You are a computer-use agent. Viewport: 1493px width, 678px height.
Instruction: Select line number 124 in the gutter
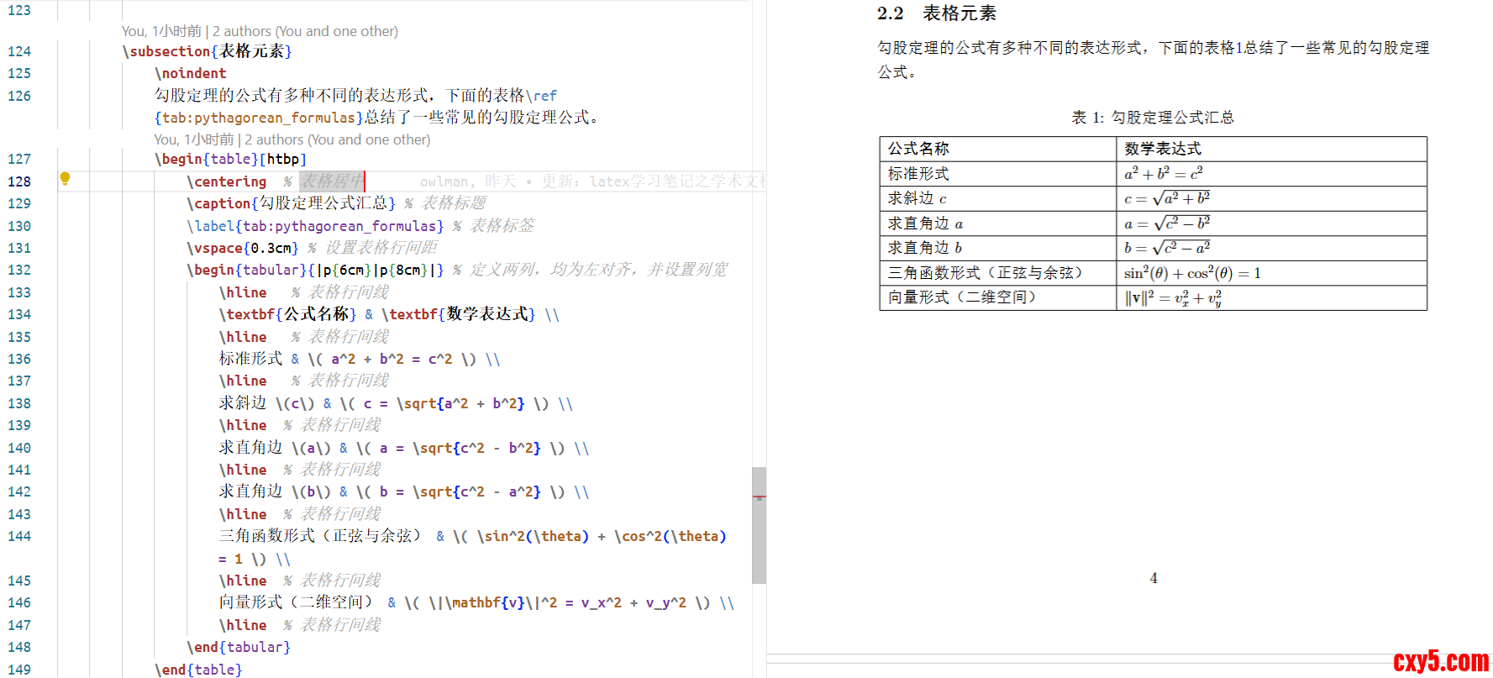coord(19,51)
